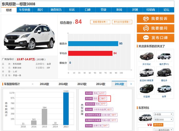Click the red 平均分 bar

pyautogui.click(x=90, y=53)
